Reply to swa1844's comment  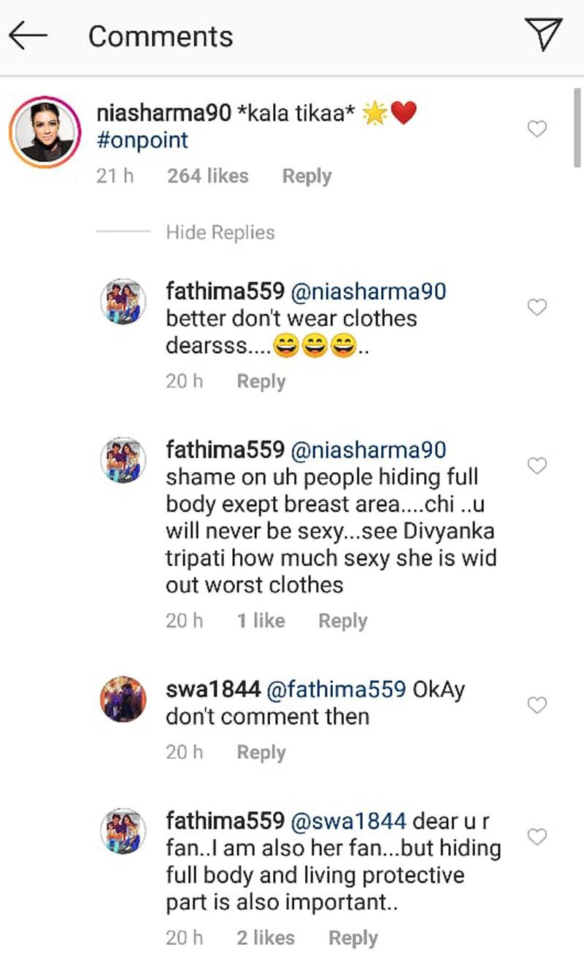(261, 753)
